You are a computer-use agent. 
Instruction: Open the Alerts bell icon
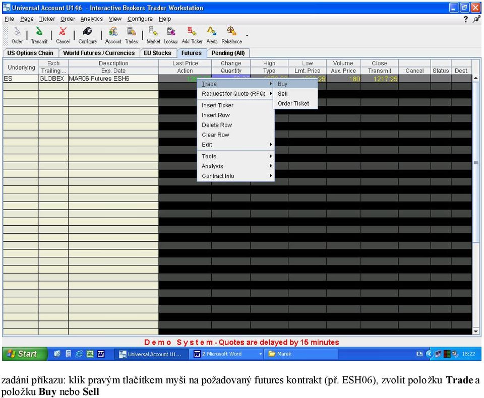[212, 35]
